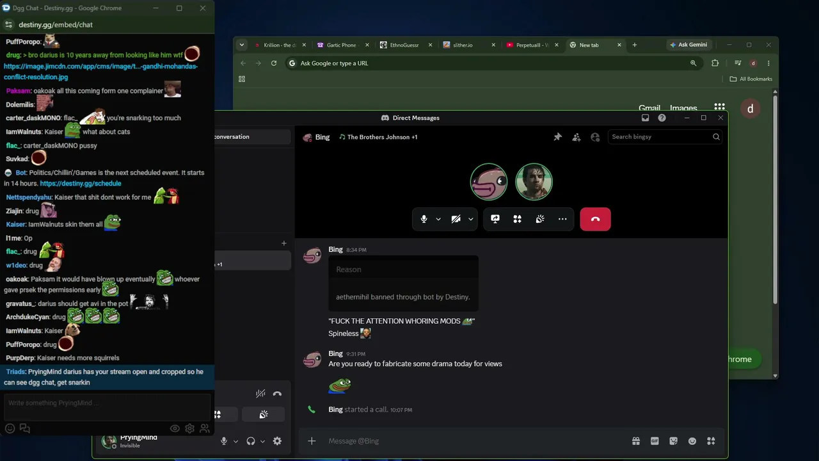Click the Ask Gemini button
The width and height of the screenshot is (819, 461).
coord(688,45)
